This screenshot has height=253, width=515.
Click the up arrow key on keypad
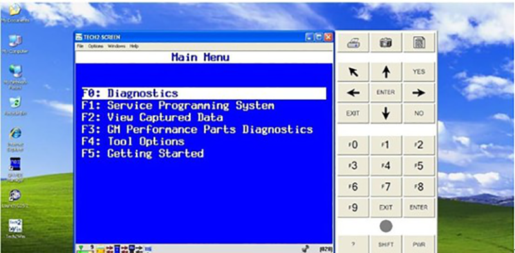click(x=386, y=71)
